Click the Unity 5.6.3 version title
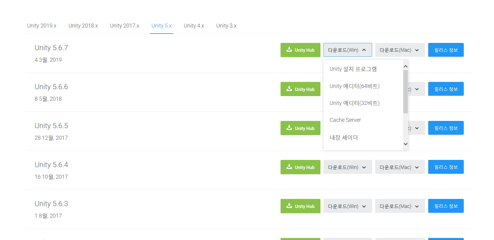 click(x=51, y=204)
